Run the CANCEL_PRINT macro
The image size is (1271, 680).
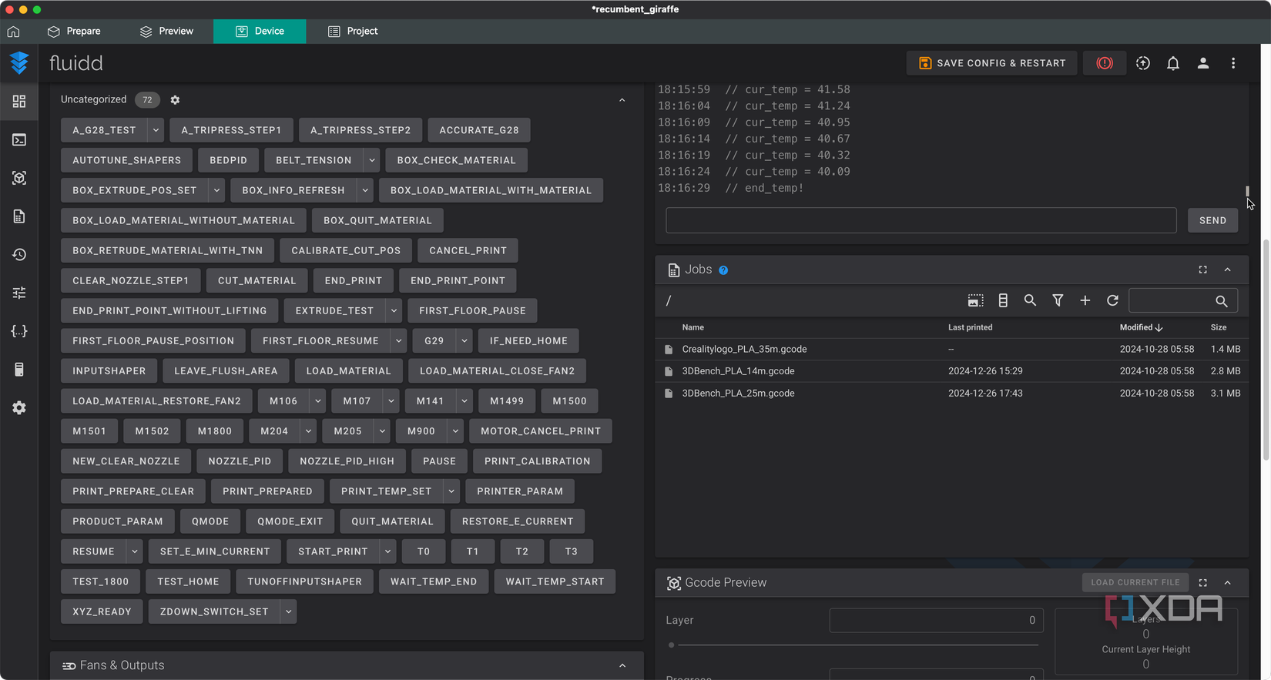(x=468, y=250)
